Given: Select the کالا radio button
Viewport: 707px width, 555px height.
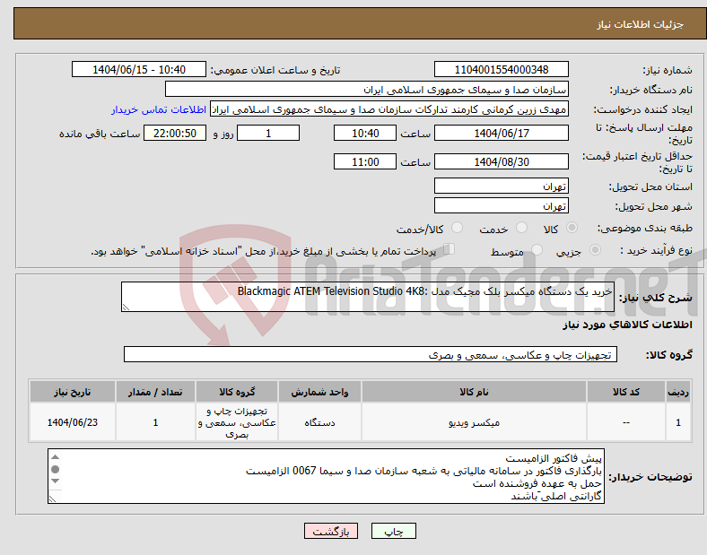Looking at the screenshot, I should click(572, 228).
